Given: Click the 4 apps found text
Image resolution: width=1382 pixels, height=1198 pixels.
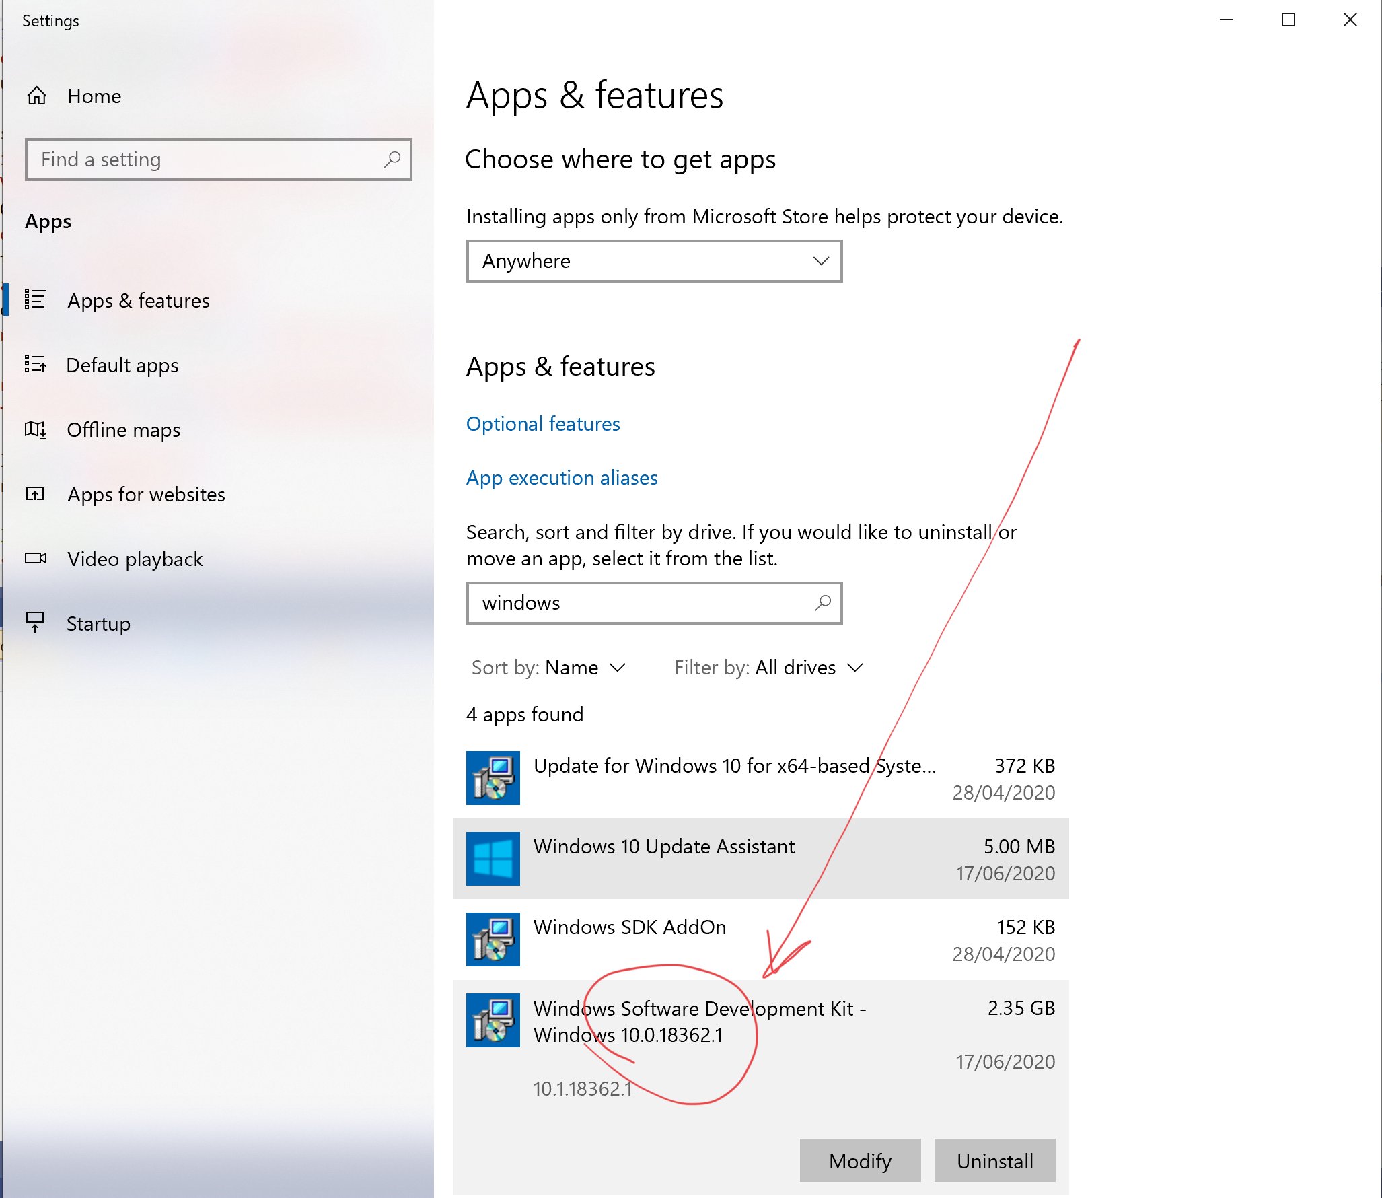Looking at the screenshot, I should (525, 715).
